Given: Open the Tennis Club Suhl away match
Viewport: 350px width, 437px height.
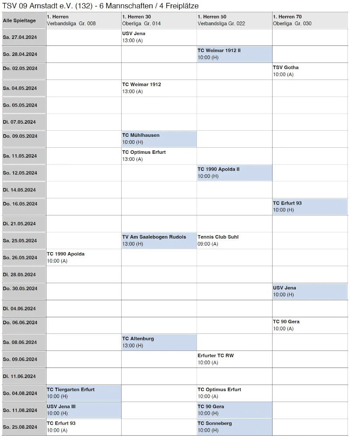Looking at the screenshot, I should pos(234,241).
